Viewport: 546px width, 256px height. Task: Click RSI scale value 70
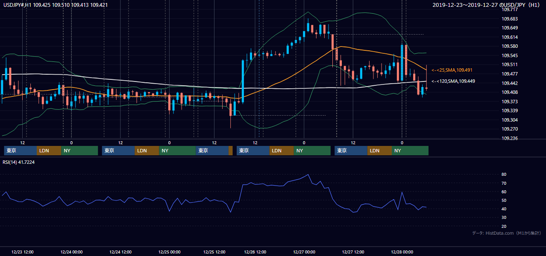(504, 183)
